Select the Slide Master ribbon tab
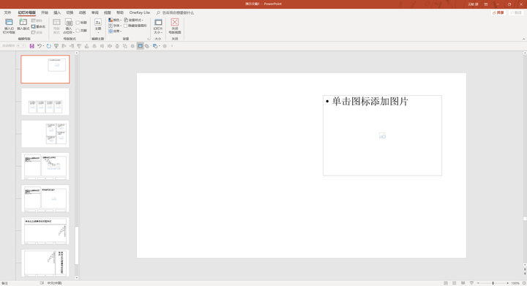 click(27, 12)
